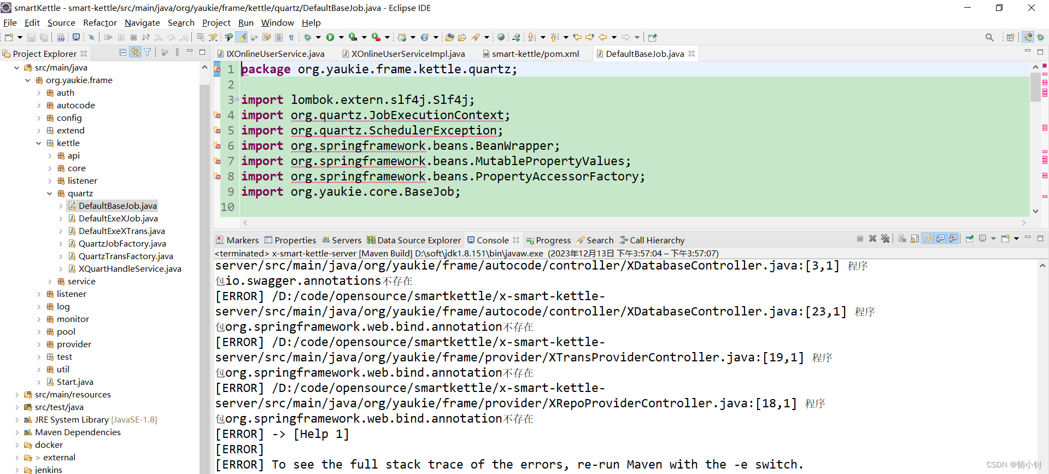Open the Display Selected Console dropdown arrow

pyautogui.click(x=993, y=238)
